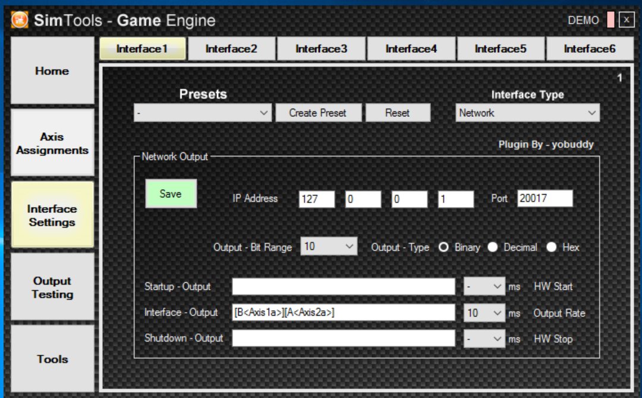Click the pink indicator next to DEMO
Viewport: 642px width, 398px height.
610,20
